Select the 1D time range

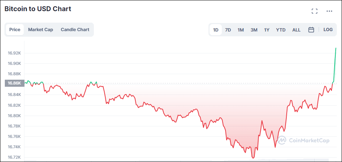pyautogui.click(x=216, y=30)
